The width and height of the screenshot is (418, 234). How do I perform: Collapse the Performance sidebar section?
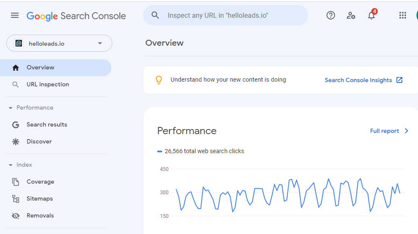pyautogui.click(x=11, y=108)
